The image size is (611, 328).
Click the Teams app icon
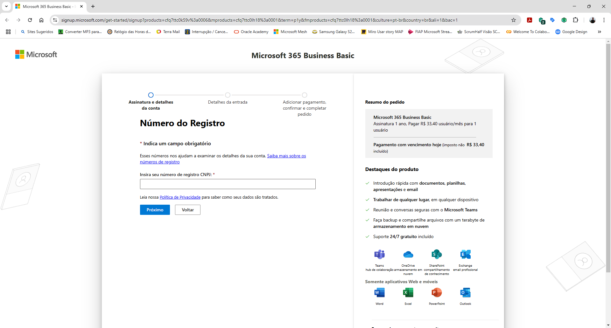click(x=379, y=254)
